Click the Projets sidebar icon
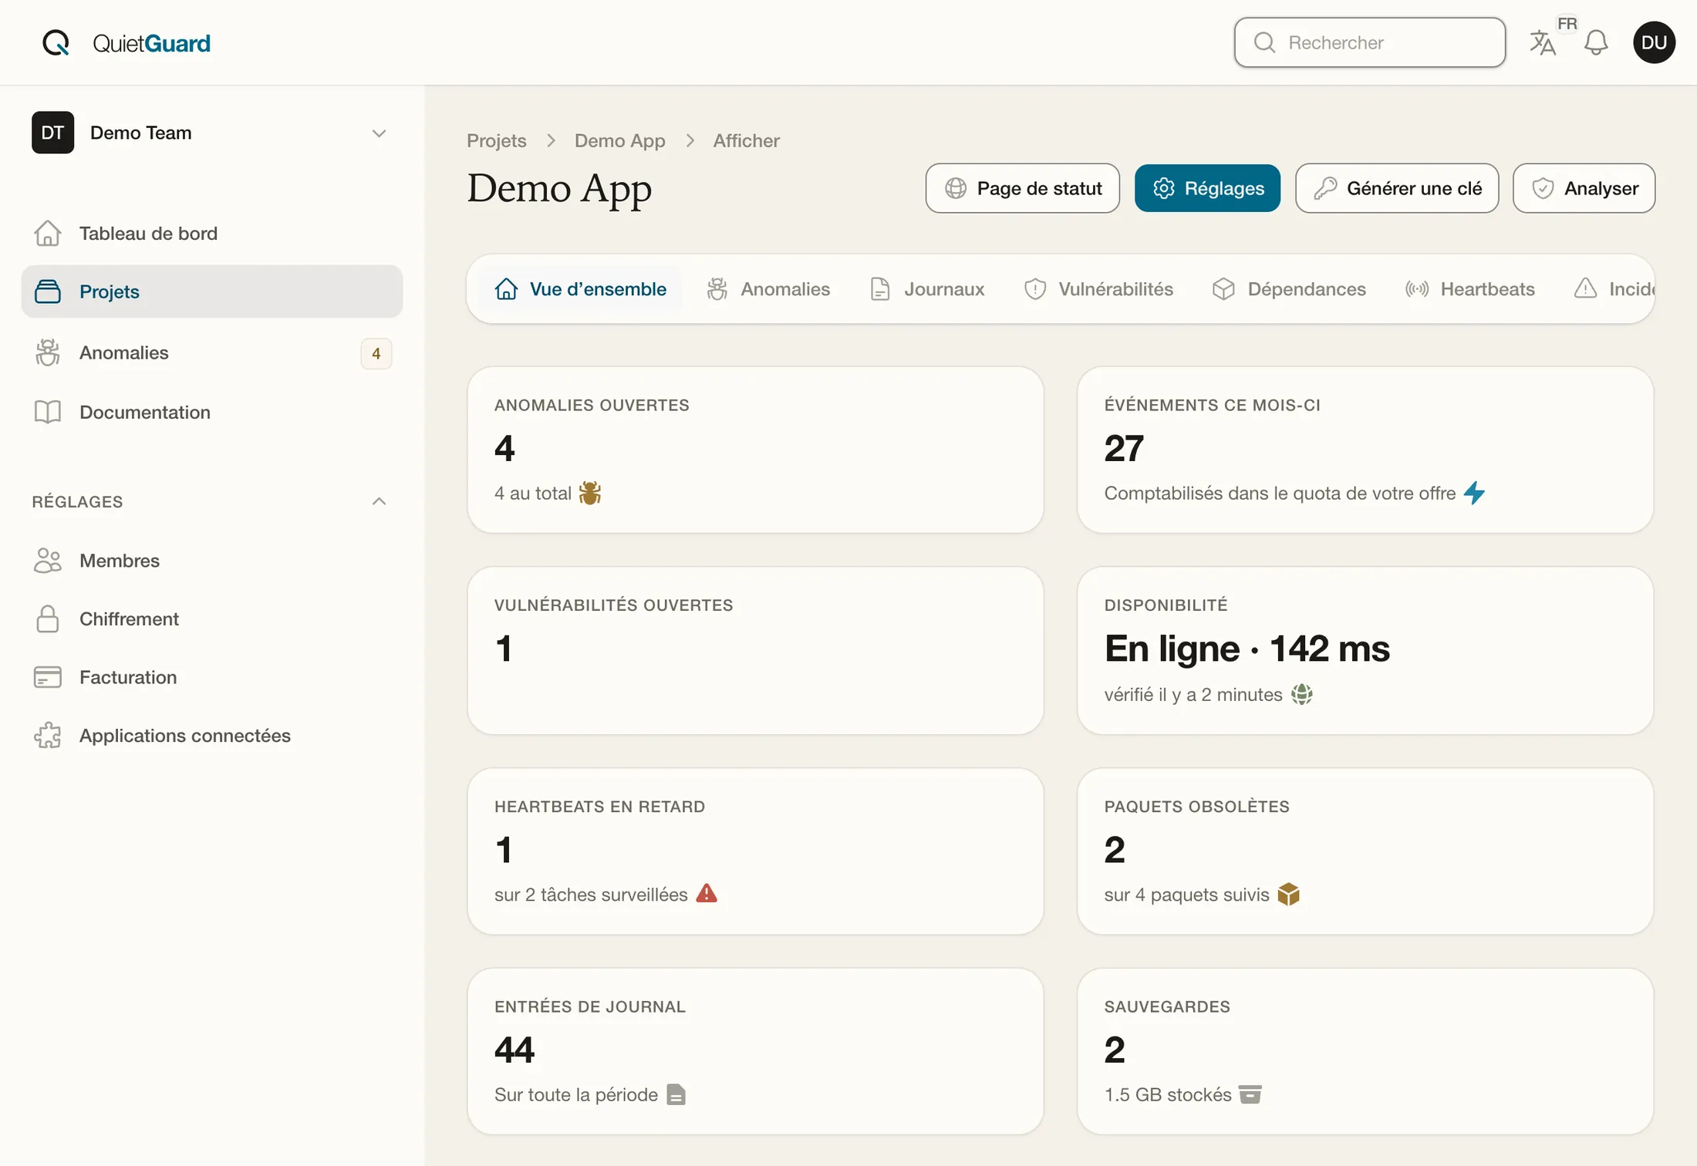Image resolution: width=1697 pixels, height=1166 pixels. [48, 291]
